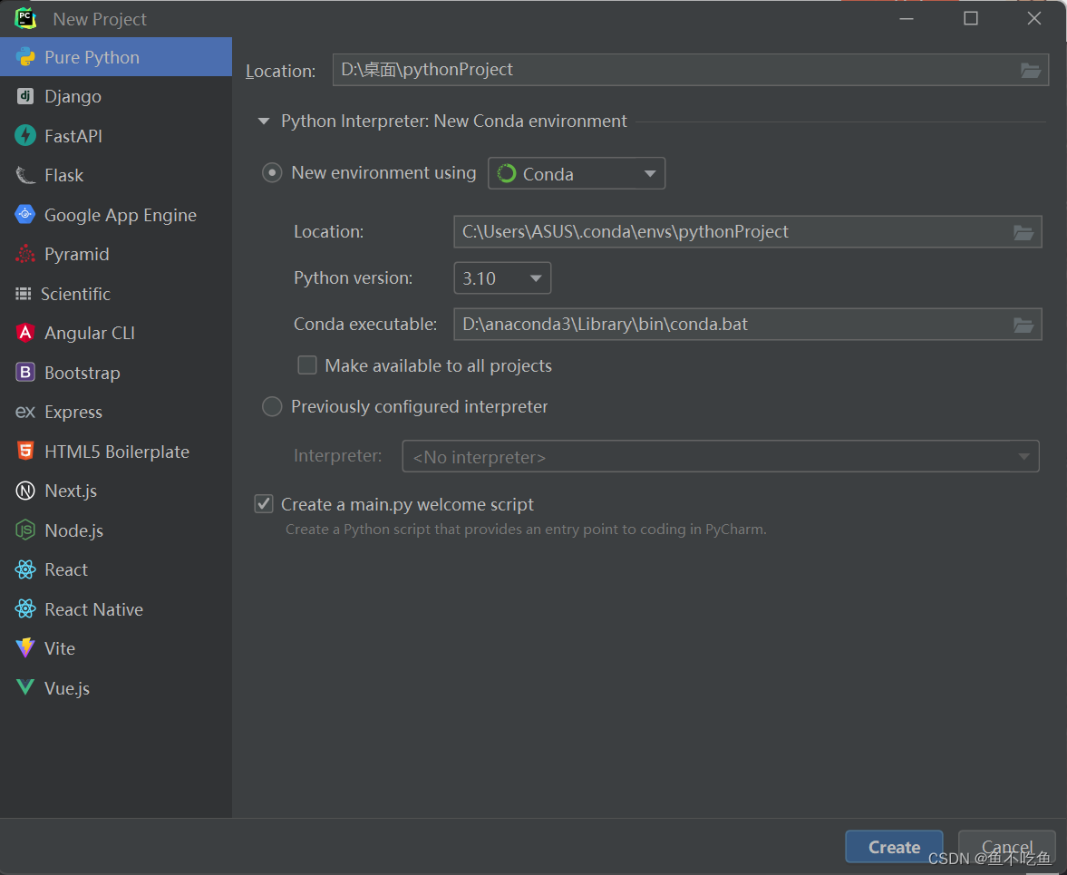The width and height of the screenshot is (1067, 875).
Task: Select Next.js project type
Action: [116, 491]
